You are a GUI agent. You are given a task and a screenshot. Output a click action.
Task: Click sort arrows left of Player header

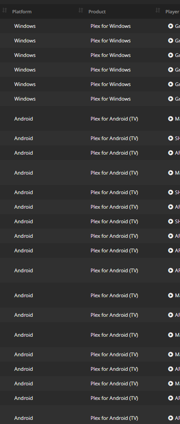pos(158,10)
